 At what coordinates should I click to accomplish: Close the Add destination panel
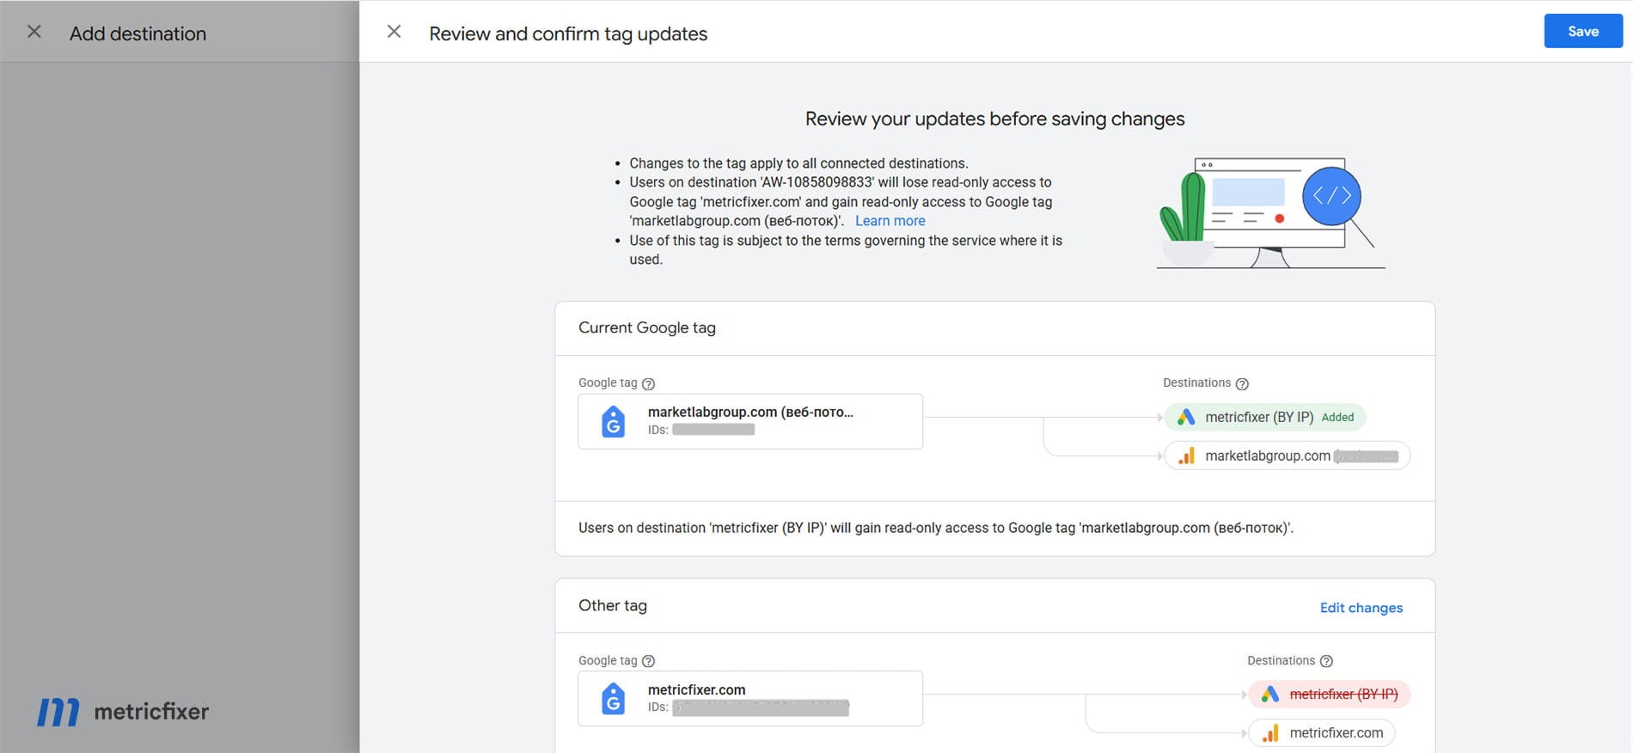(34, 32)
